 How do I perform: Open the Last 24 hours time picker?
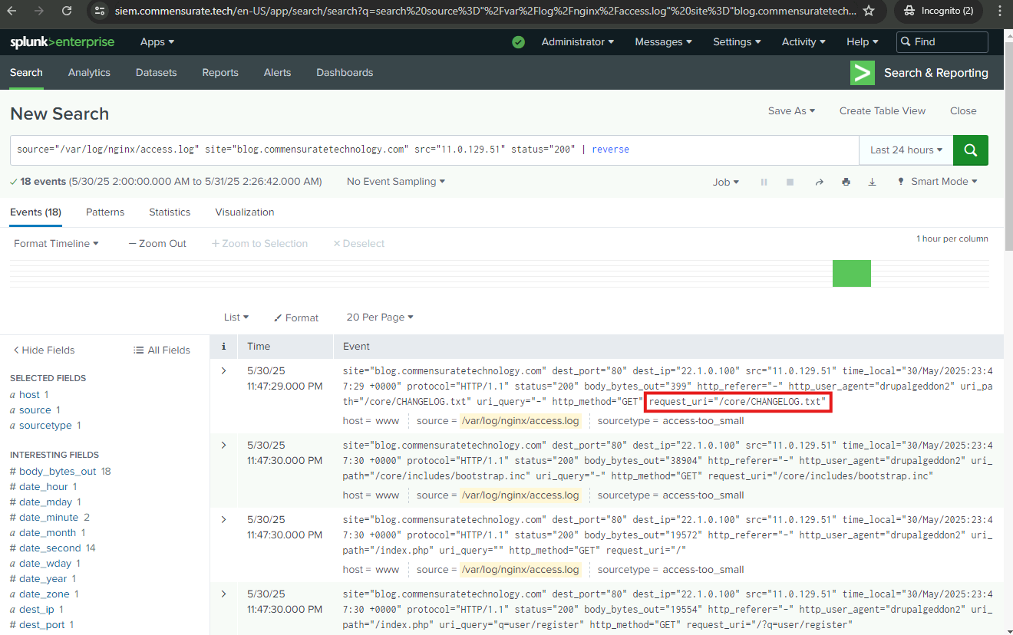tap(906, 150)
